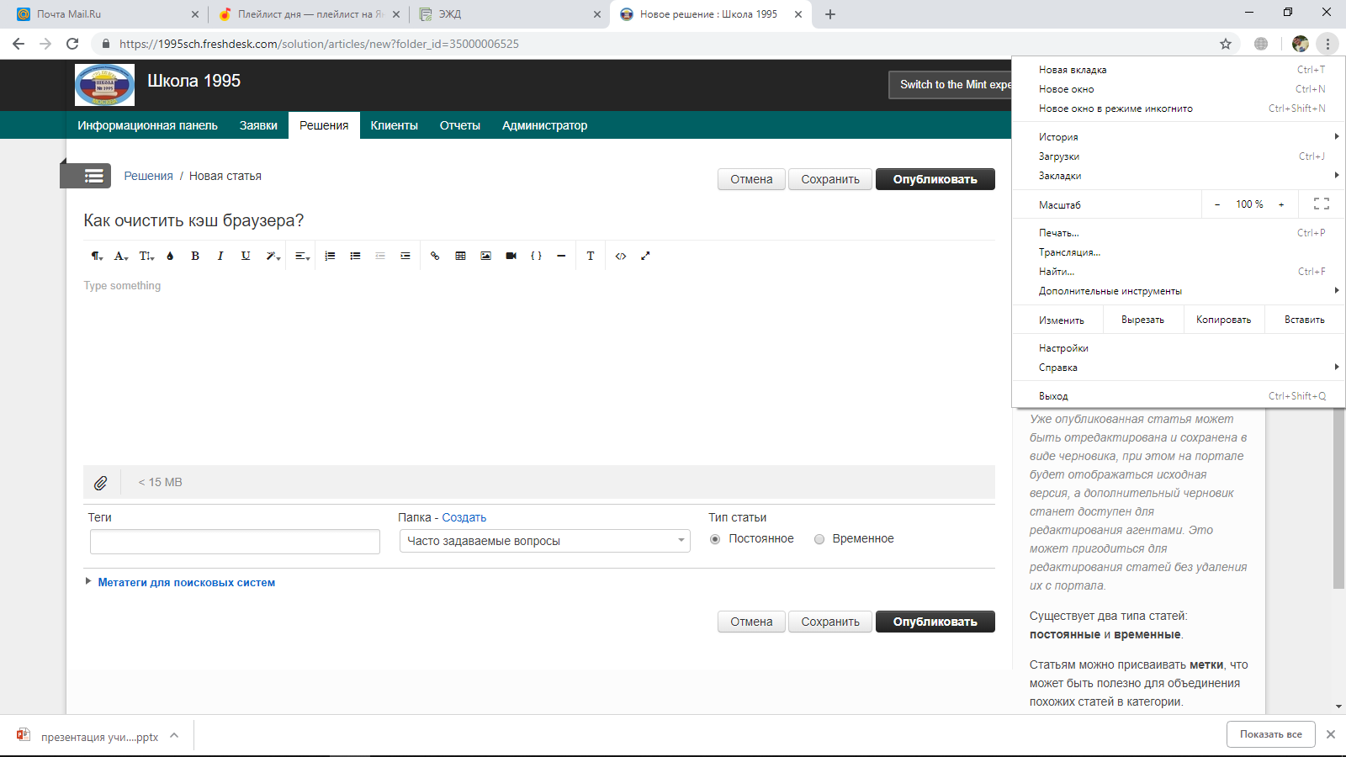Click inside the Теги input field
1346x757 pixels.
(235, 542)
